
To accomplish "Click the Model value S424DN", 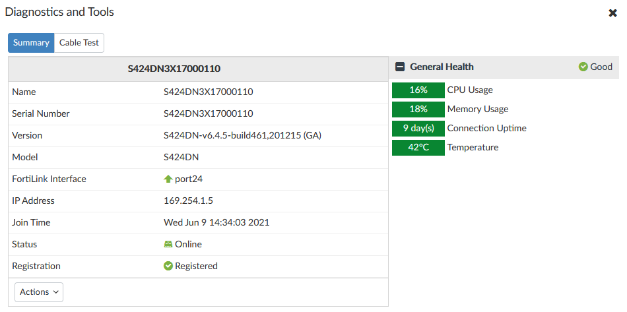I will [181, 157].
